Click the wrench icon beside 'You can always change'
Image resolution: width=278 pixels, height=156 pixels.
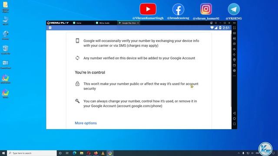(77, 101)
